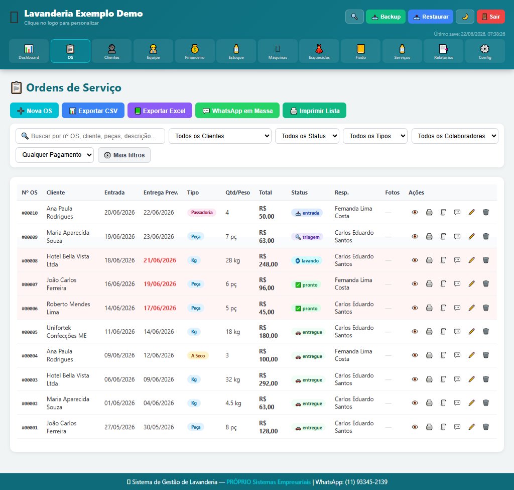Edit order #00008 with the pencil icon

[471, 260]
